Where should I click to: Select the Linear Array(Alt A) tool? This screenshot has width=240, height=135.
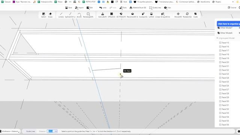tap(162, 15)
